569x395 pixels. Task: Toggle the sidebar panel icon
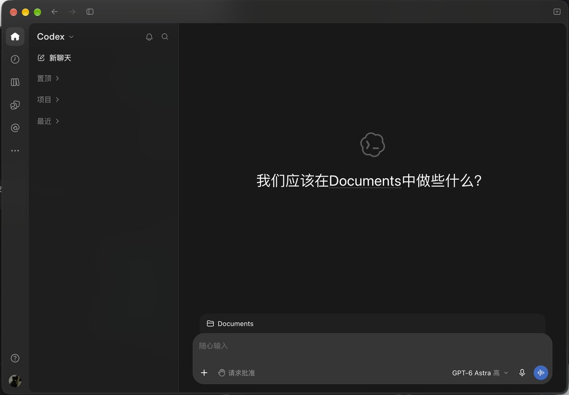click(90, 11)
